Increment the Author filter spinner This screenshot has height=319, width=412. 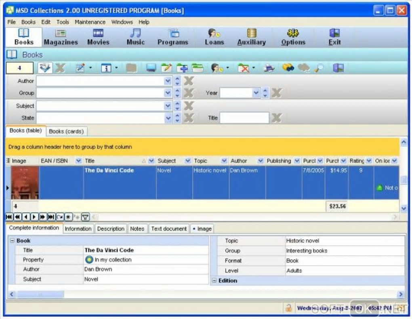click(x=177, y=79)
